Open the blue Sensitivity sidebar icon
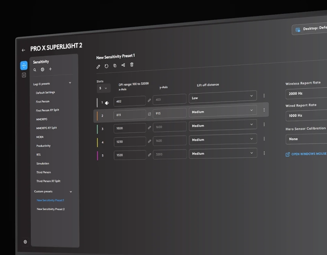Screen dimensions: 327x255 (24, 66)
